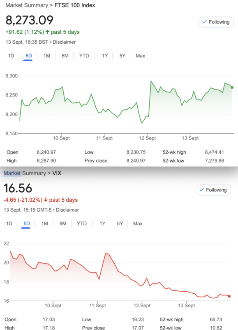Click 12 Sept marker on FTSE chart axis
Image resolution: width=238 pixels, height=330 pixels.
click(148, 138)
